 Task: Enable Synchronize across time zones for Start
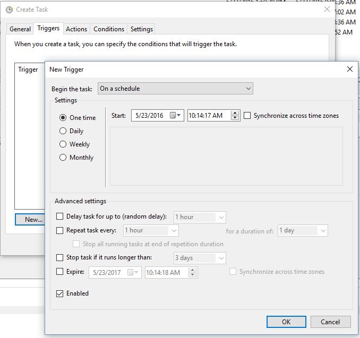[247, 116]
